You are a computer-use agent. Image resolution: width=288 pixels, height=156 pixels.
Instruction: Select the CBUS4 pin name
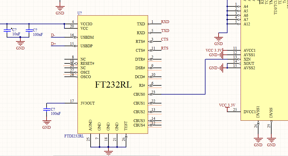click(x=139, y=125)
